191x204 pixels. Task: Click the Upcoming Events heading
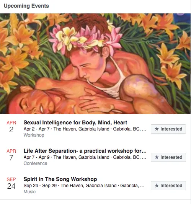(26, 6)
